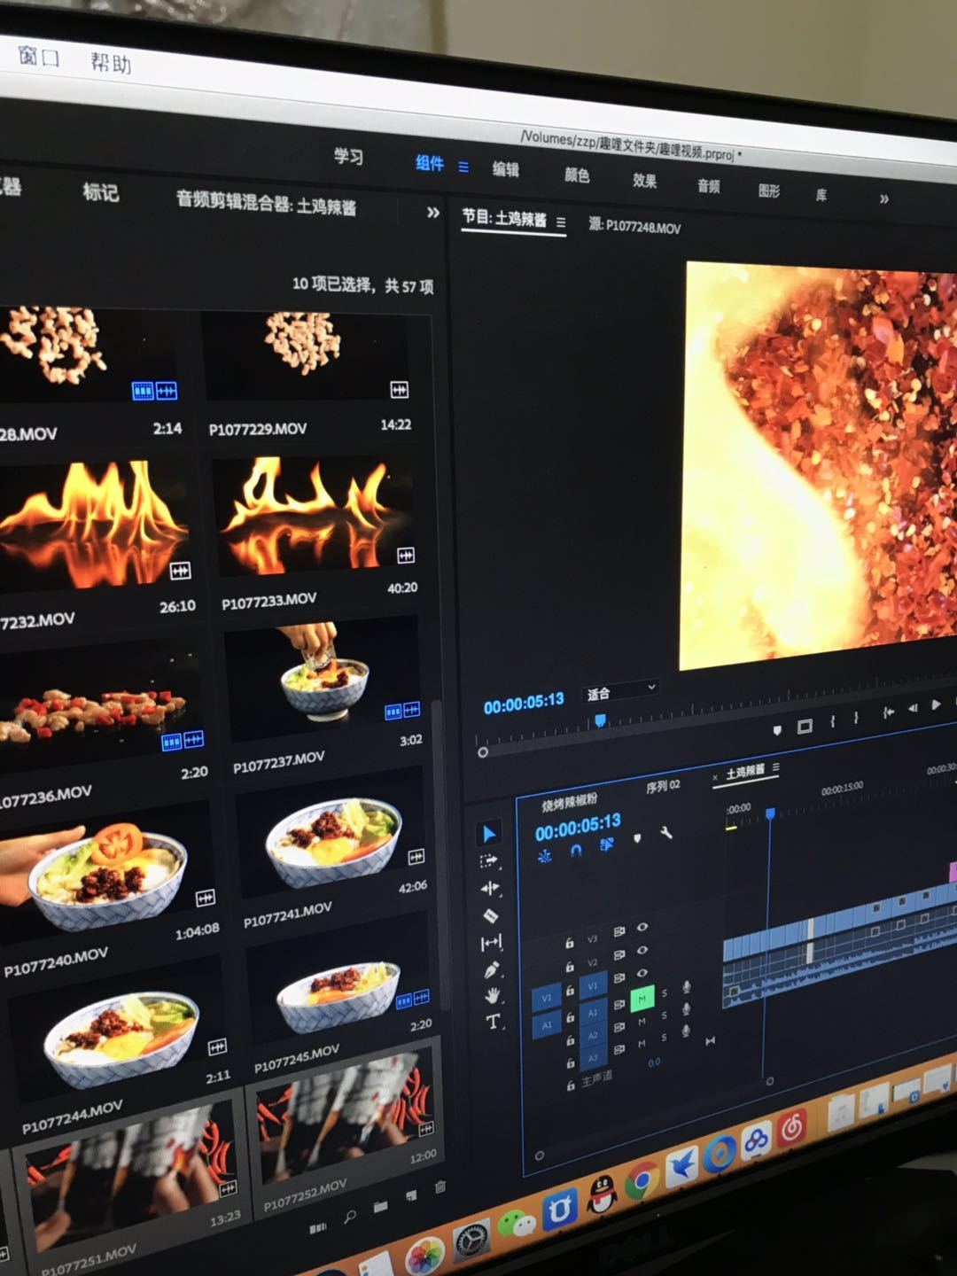Click the Go to In button

tap(888, 712)
